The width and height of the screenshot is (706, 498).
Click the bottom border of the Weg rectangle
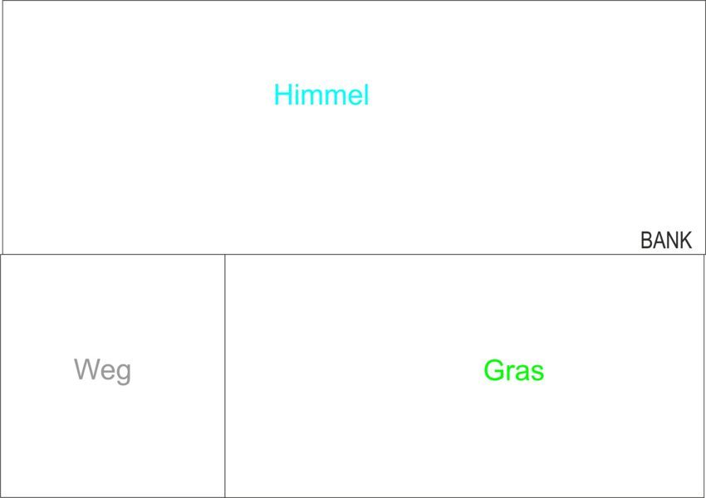point(112,496)
